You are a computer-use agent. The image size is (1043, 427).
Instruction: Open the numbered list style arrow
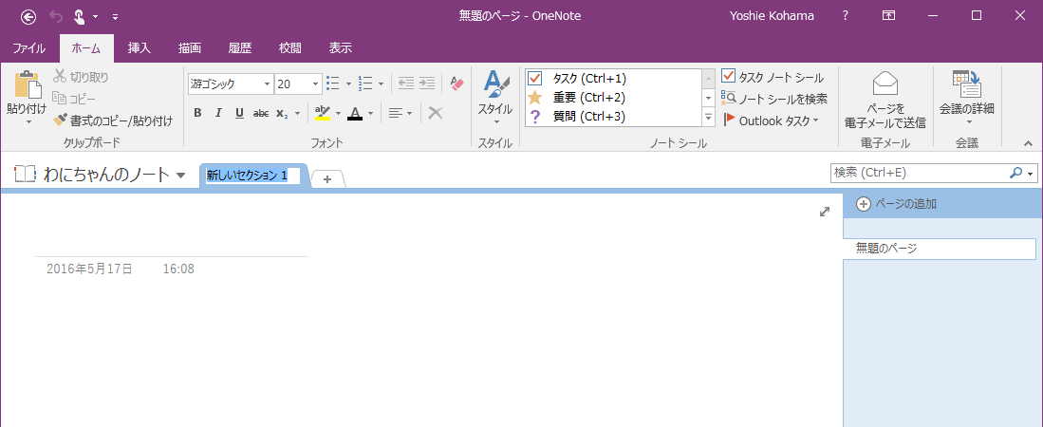click(x=381, y=84)
